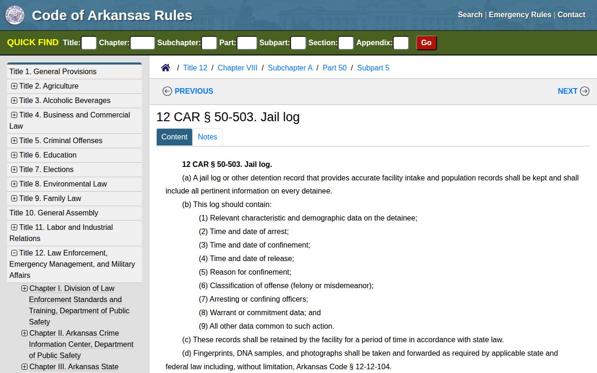Focus the Quick Find Subchapter field
Viewport: 597px width, 373px height.
(209, 43)
